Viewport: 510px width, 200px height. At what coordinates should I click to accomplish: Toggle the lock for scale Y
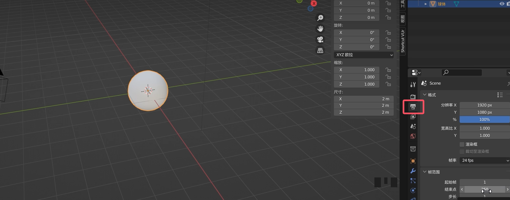388,77
